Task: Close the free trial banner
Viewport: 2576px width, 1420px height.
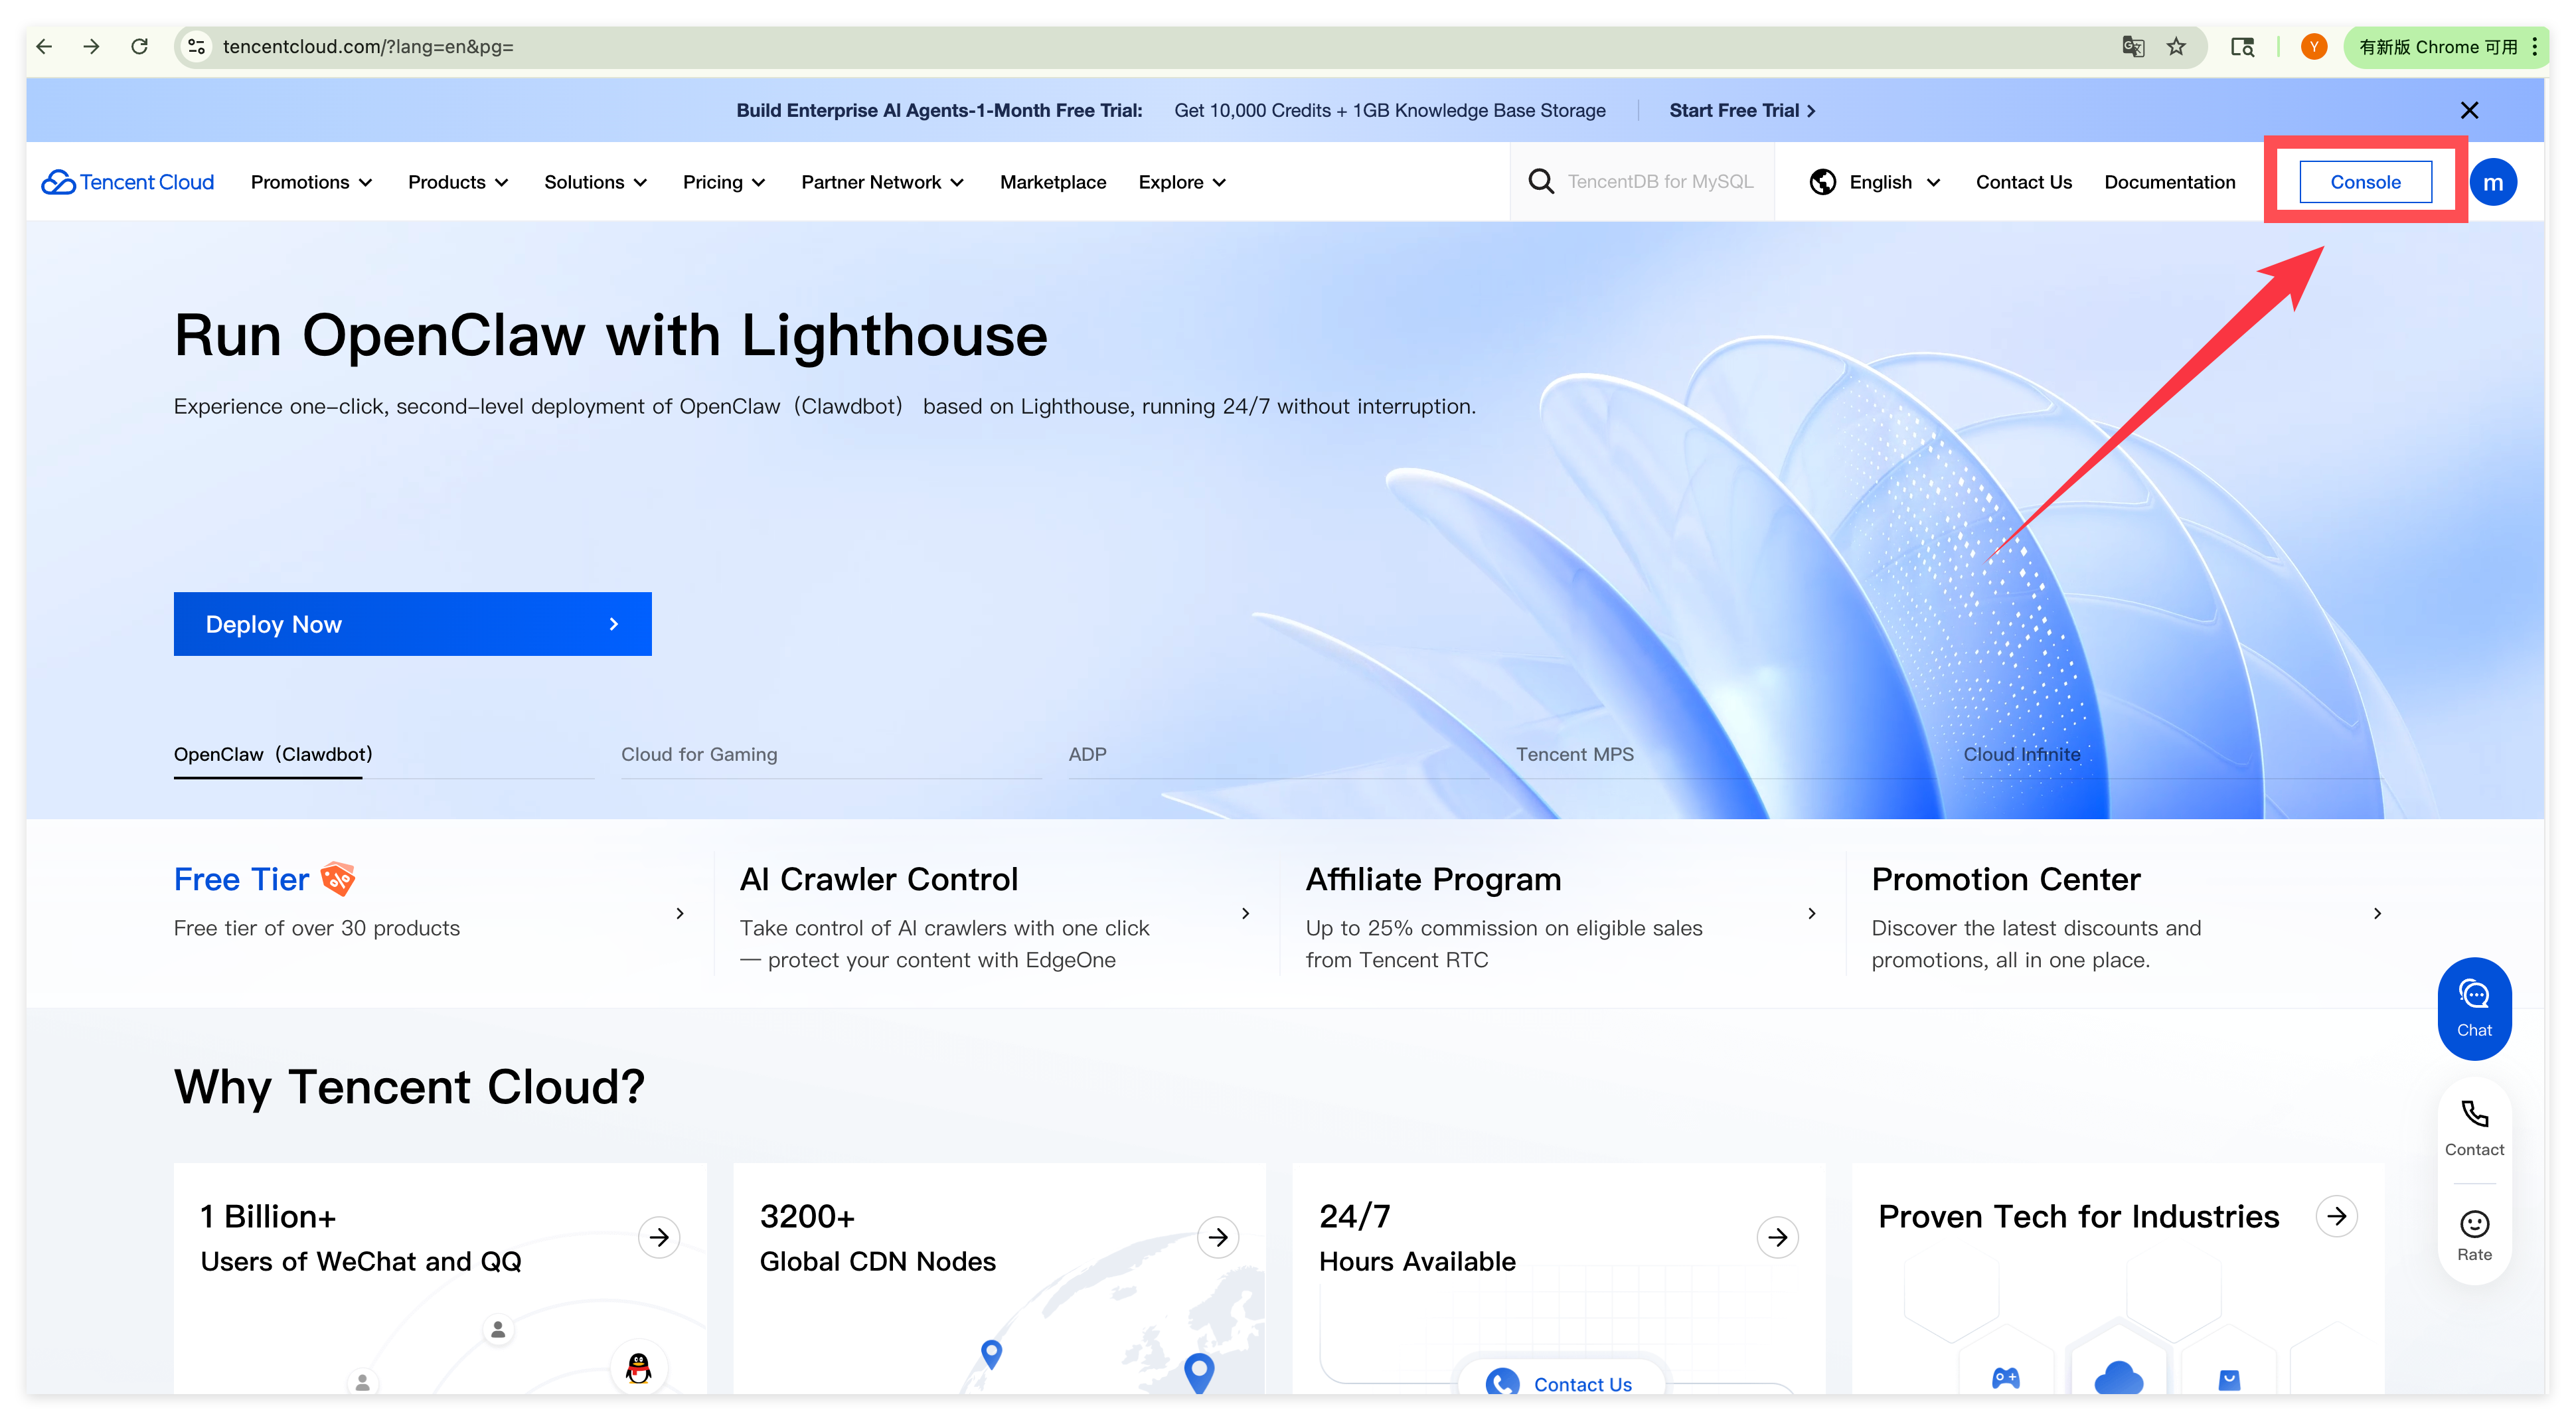Action: 2469,110
